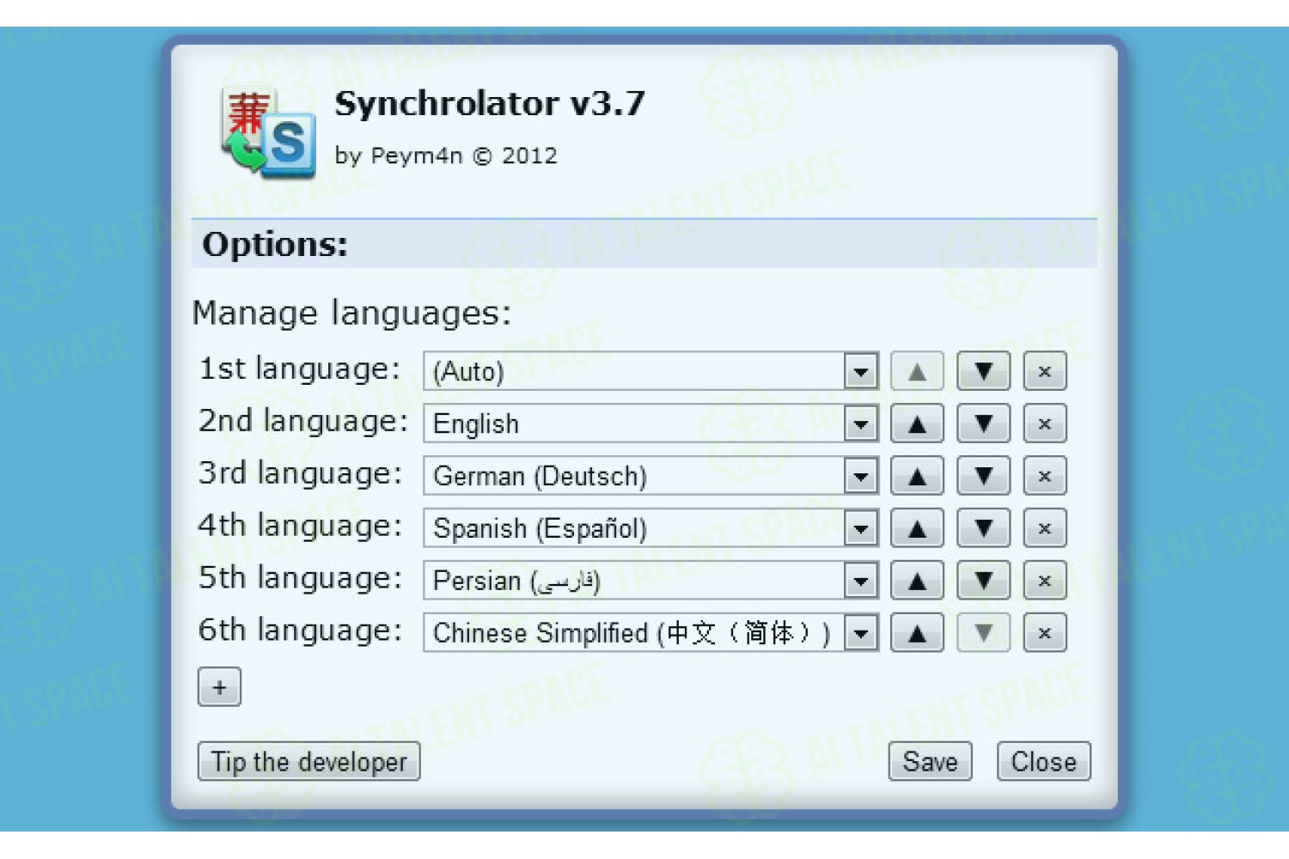Click the disabled up arrow for 1st language

(917, 372)
